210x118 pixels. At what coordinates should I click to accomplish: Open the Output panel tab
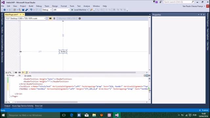(x=7, y=106)
